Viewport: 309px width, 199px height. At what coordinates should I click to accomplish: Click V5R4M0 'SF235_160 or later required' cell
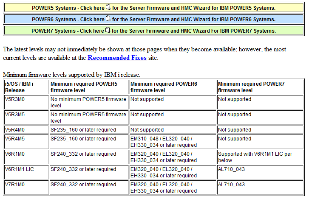point(89,129)
